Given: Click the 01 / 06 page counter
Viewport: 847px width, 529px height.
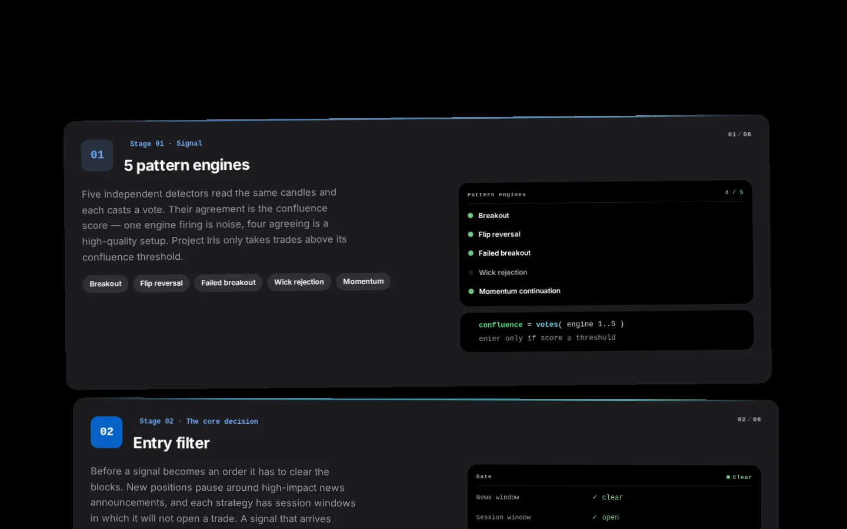Looking at the screenshot, I should [739, 135].
